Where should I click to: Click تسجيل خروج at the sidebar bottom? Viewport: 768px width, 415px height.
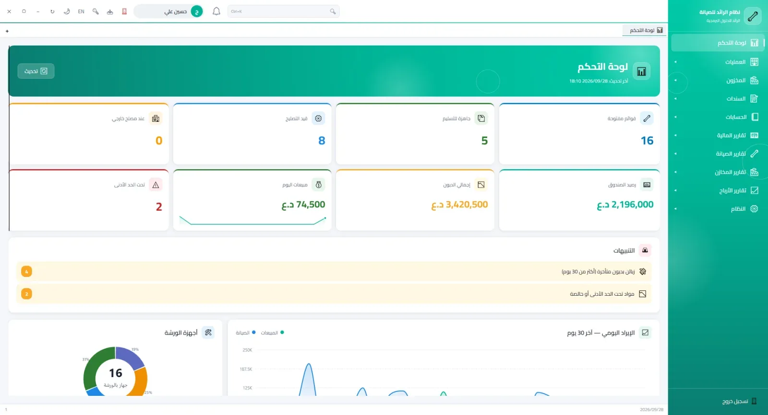(x=739, y=401)
